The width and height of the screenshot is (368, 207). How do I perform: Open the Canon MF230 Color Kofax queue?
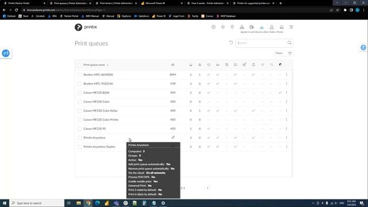click(101, 110)
